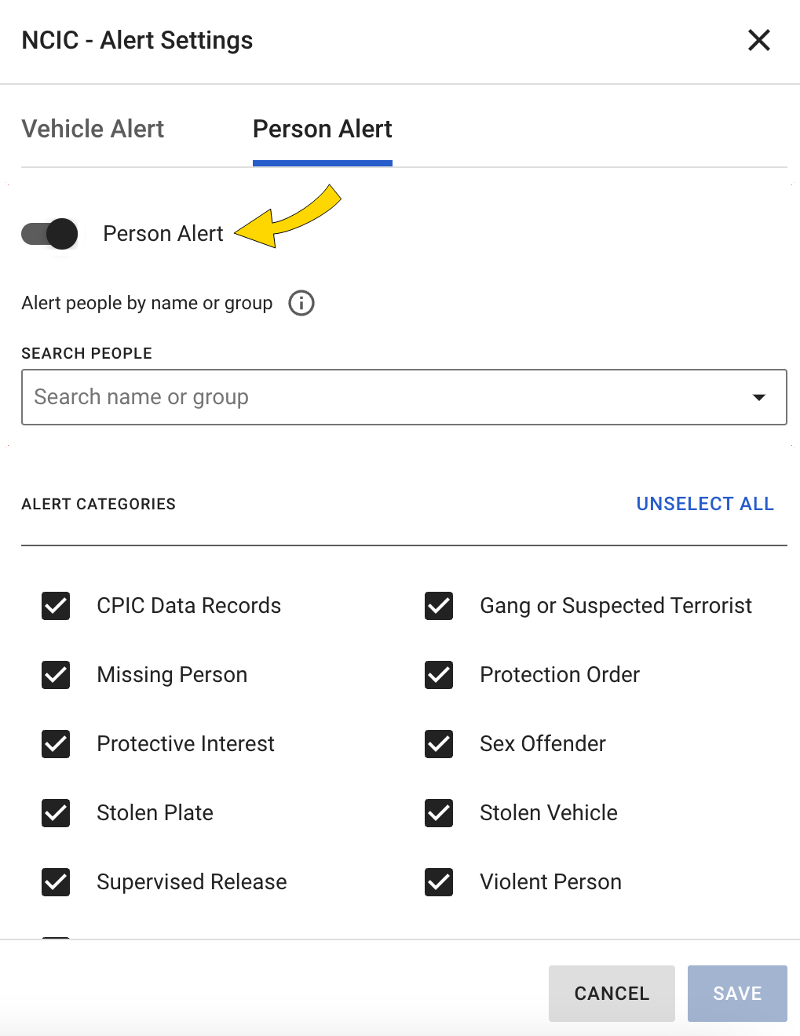Uncheck the Stolen Plate checkbox
Screen dimensions: 800x1036
[x=56, y=813]
